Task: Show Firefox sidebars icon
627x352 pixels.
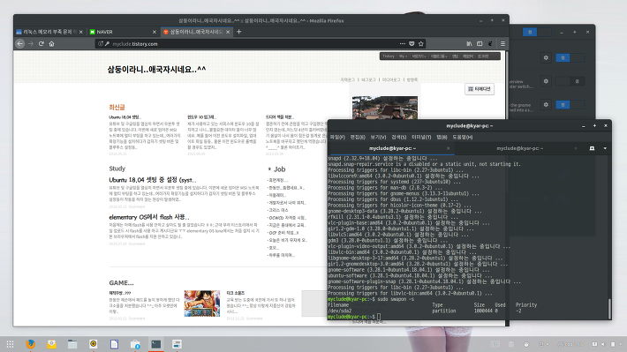Action: [x=480, y=44]
